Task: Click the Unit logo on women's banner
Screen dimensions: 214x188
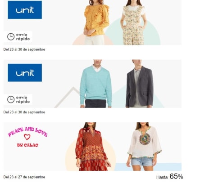Action: [25, 10]
